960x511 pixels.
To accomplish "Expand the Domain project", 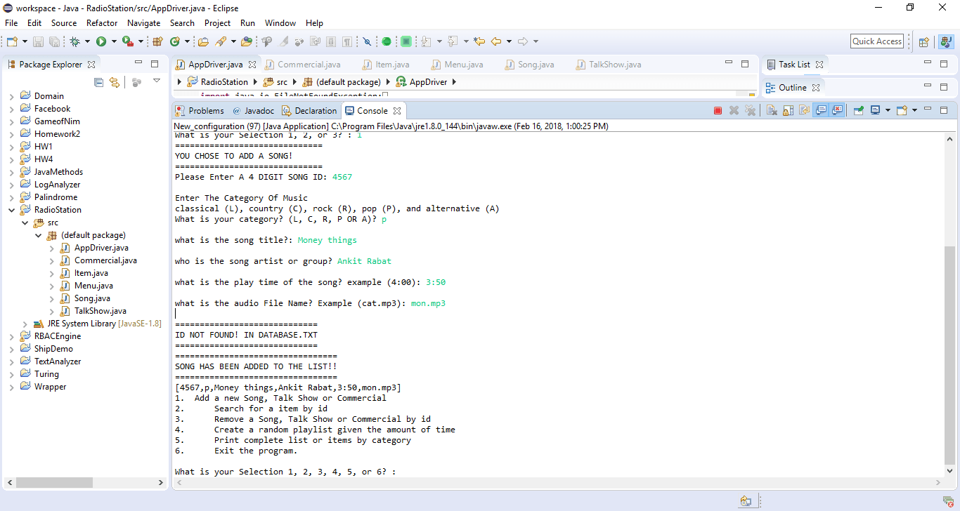I will pyautogui.click(x=11, y=96).
